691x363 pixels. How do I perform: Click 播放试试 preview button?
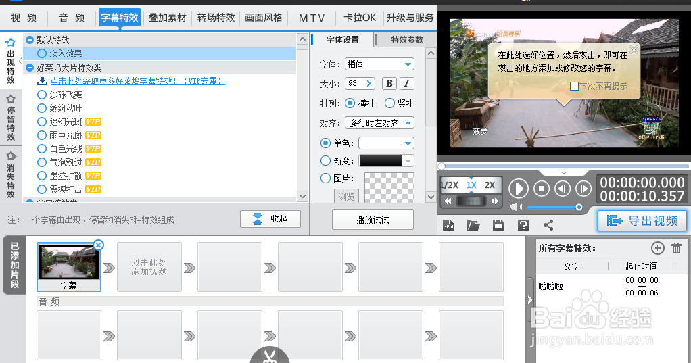tap(373, 220)
